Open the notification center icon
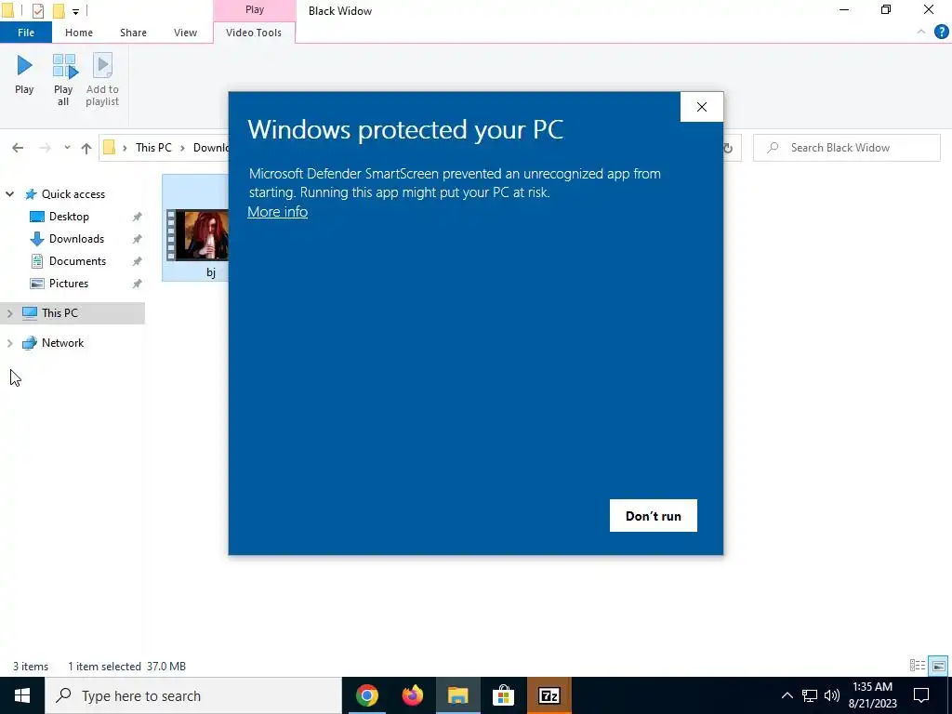 pyautogui.click(x=921, y=695)
